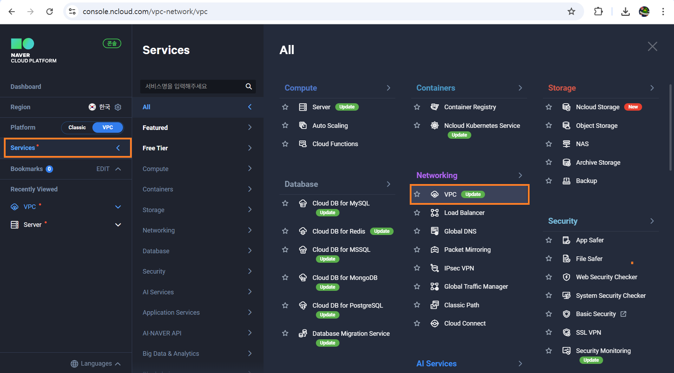Open Application Services category in menu
674x373 pixels.
tap(197, 313)
